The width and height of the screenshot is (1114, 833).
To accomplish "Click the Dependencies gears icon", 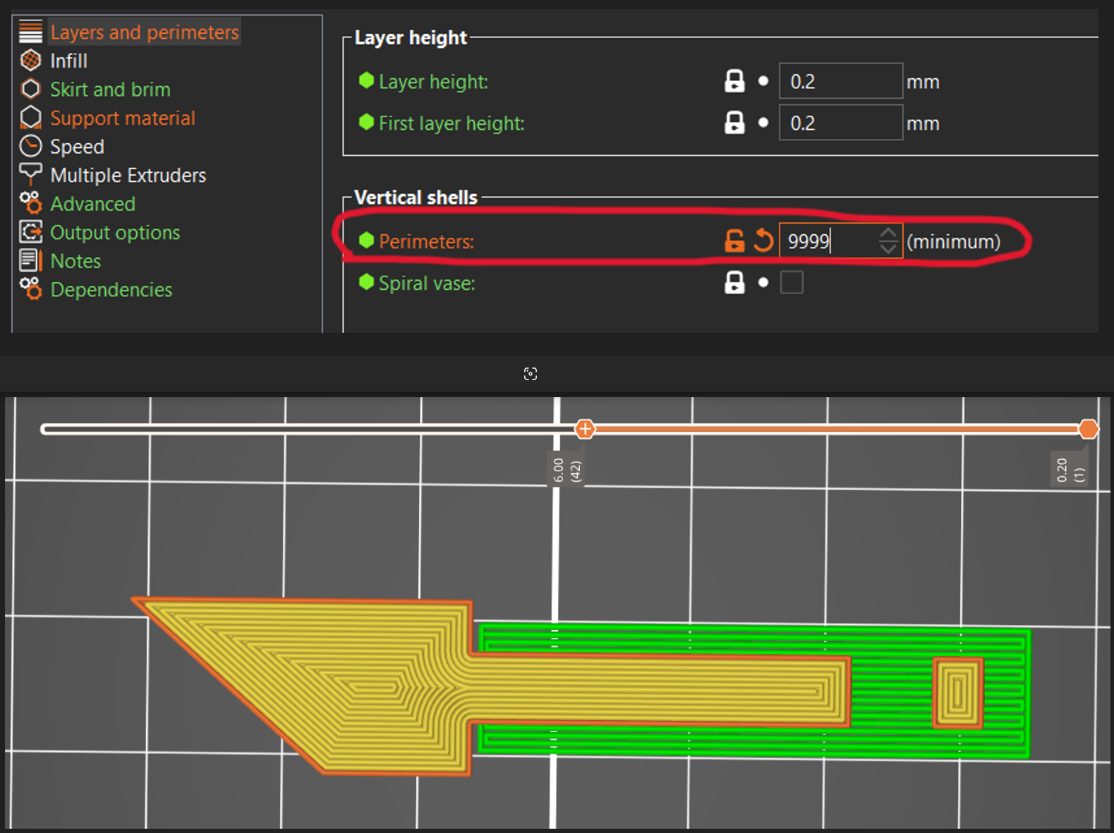I will 30,288.
